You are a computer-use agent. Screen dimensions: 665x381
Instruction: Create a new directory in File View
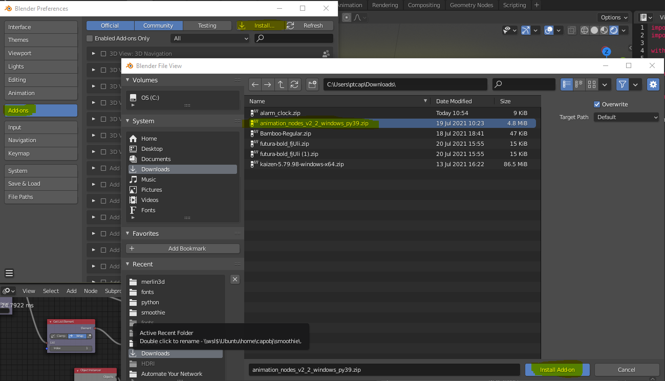(x=312, y=84)
